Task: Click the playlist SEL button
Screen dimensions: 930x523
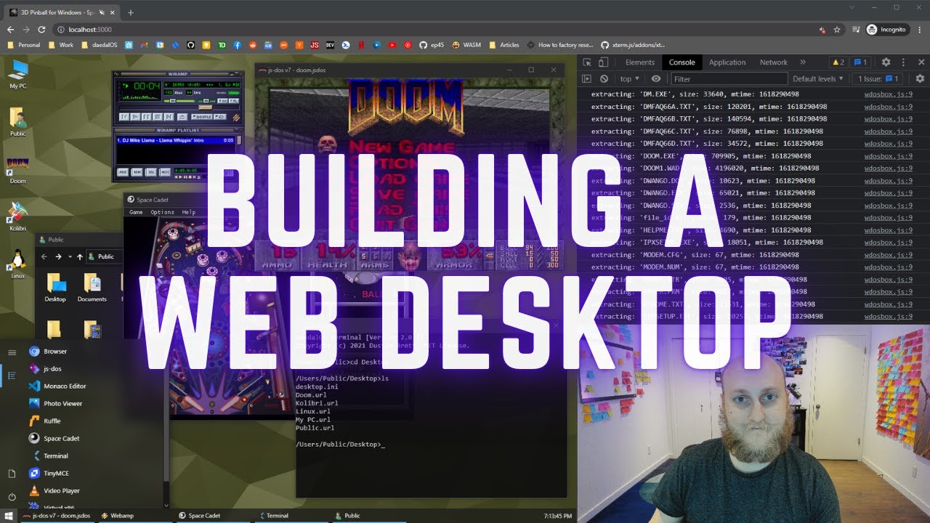Action: point(150,172)
